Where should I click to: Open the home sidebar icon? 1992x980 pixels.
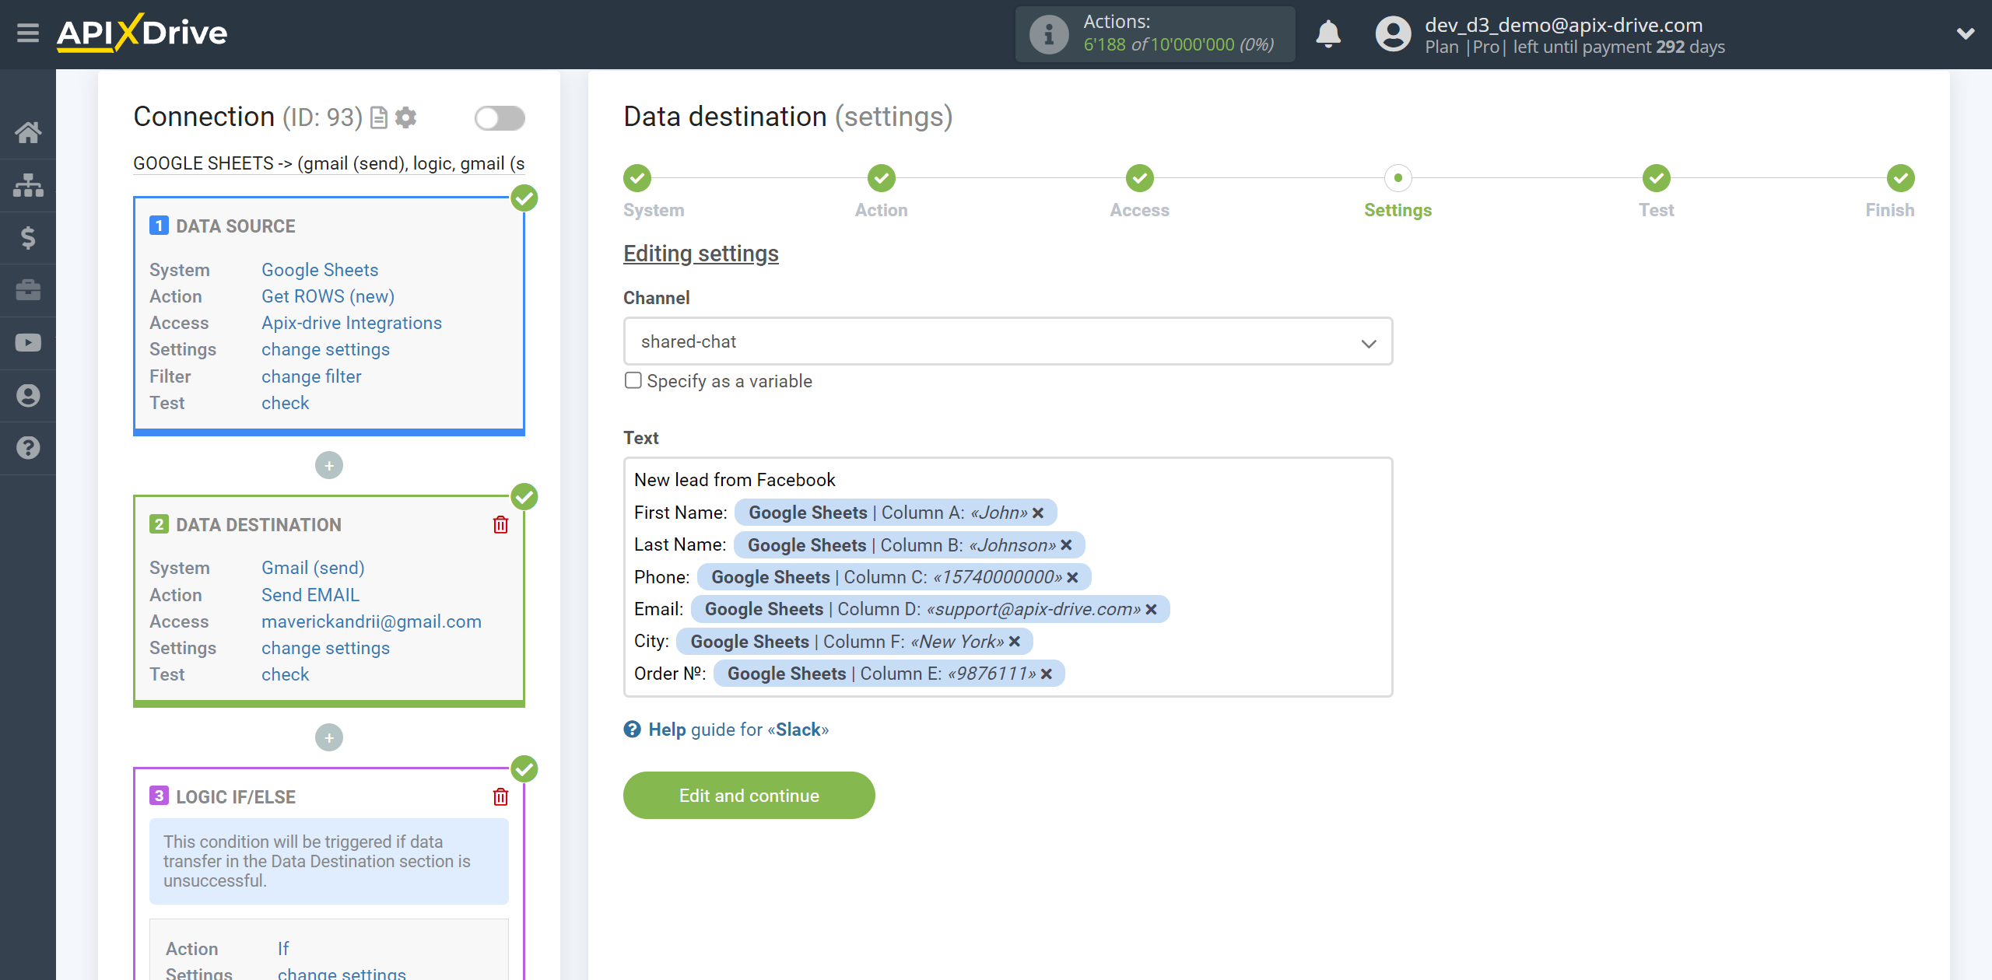pyautogui.click(x=28, y=132)
